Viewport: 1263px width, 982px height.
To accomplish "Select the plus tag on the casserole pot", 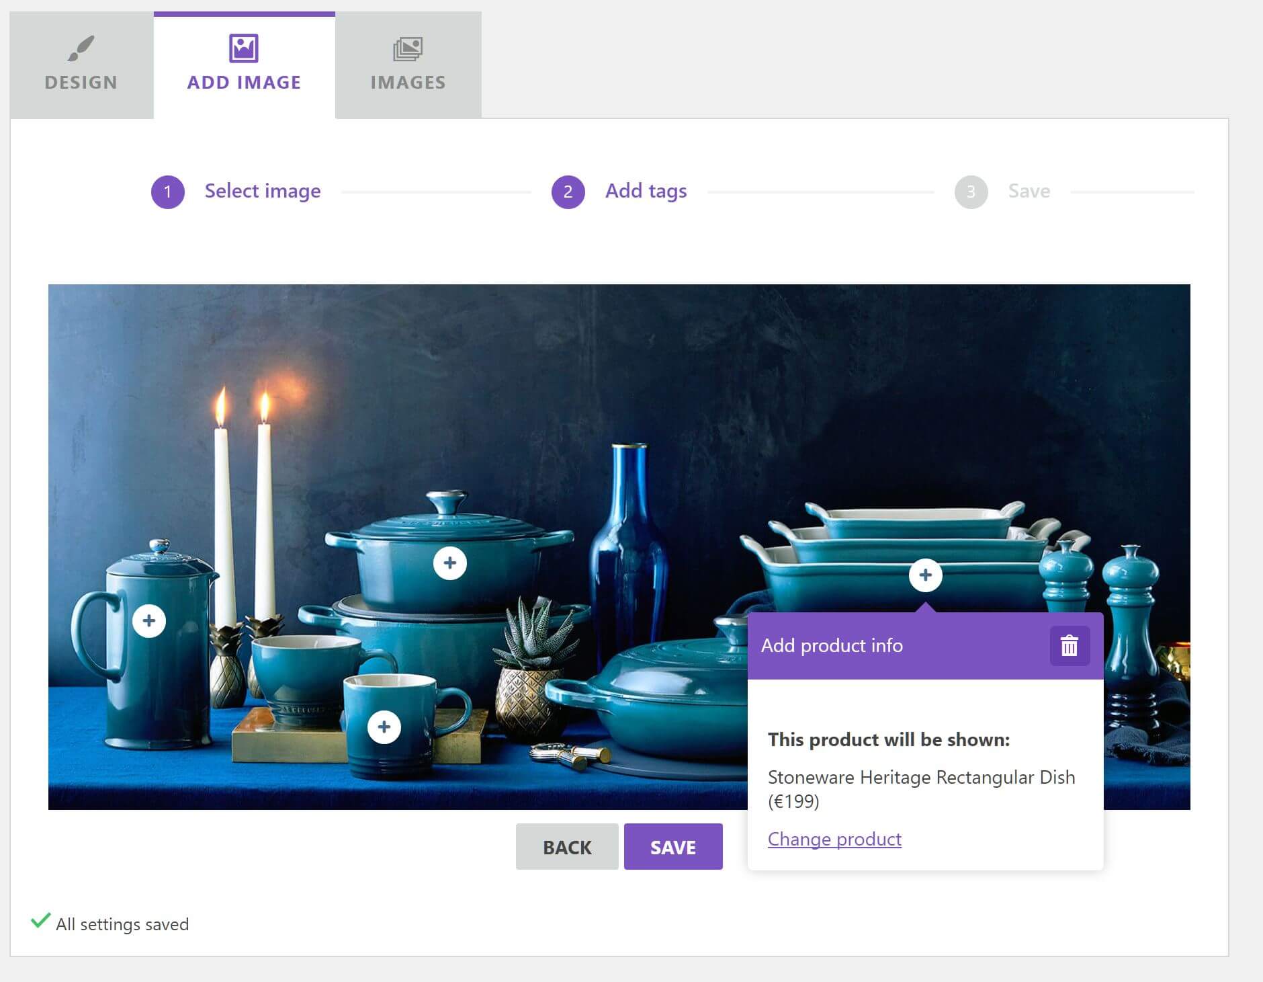I will click(x=449, y=563).
